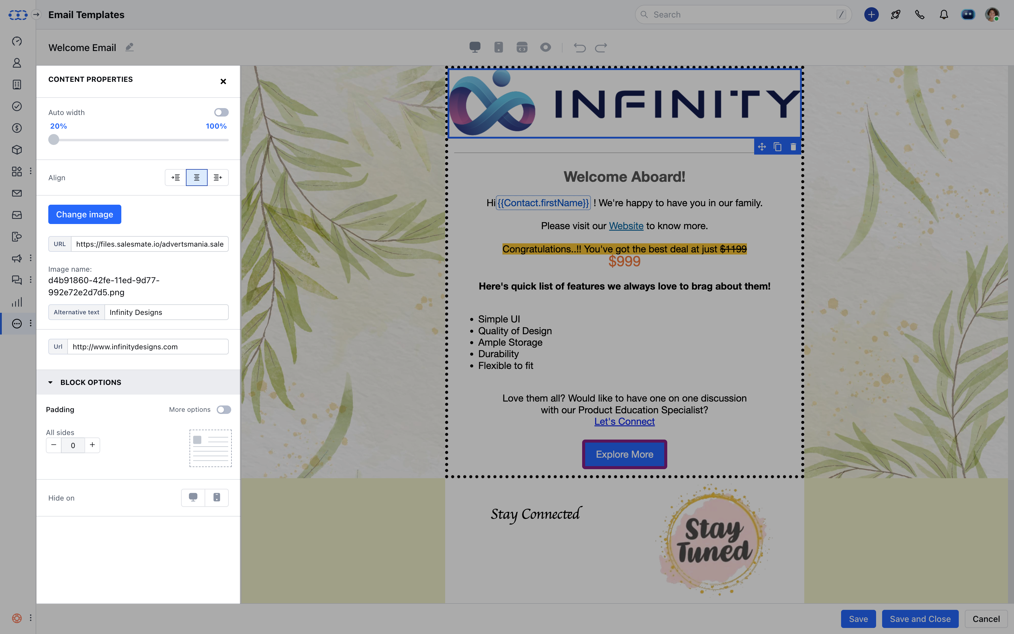Hide the image on mobile devices

pyautogui.click(x=217, y=498)
